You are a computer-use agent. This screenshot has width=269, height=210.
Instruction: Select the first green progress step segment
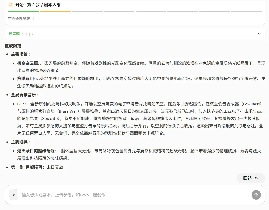[x=23, y=11]
